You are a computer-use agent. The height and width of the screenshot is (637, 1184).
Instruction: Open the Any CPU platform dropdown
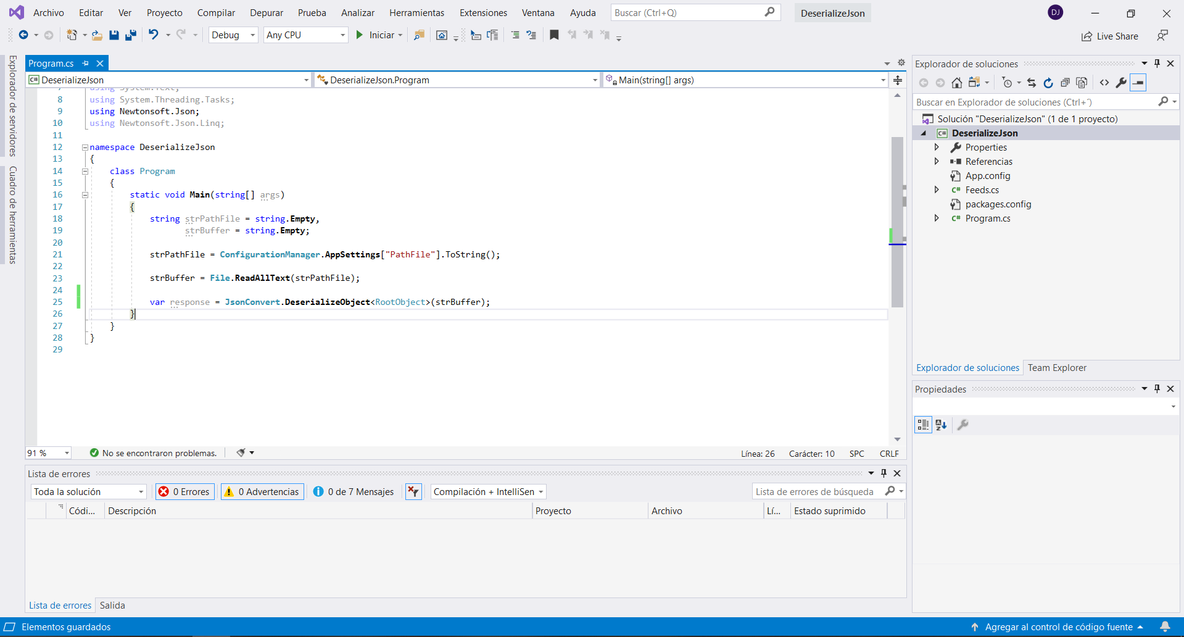[x=305, y=35]
